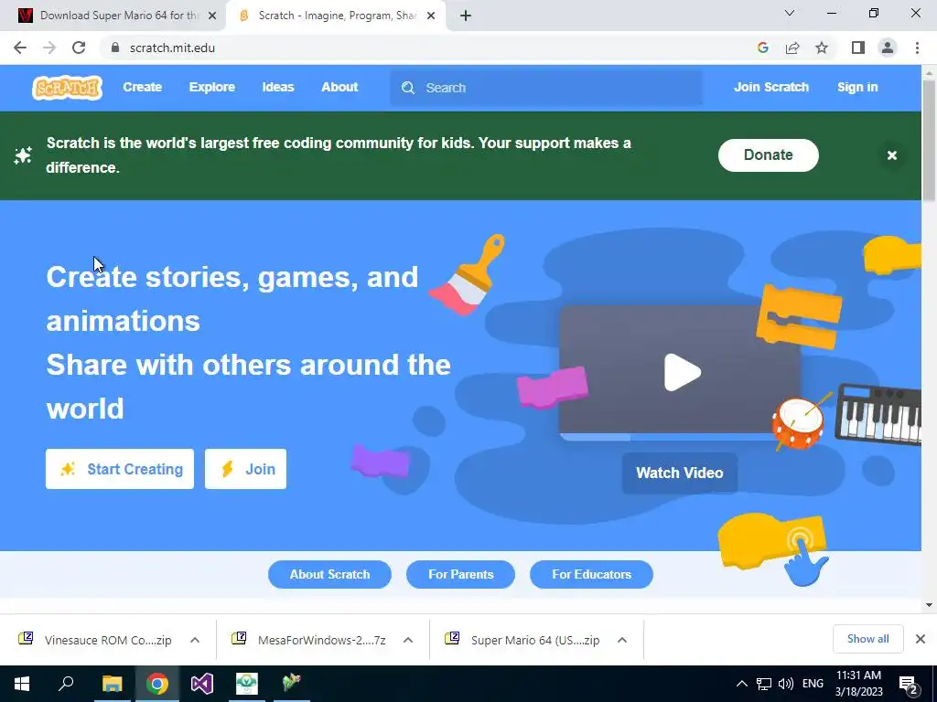
Task: Click Sign in
Action: tap(856, 87)
